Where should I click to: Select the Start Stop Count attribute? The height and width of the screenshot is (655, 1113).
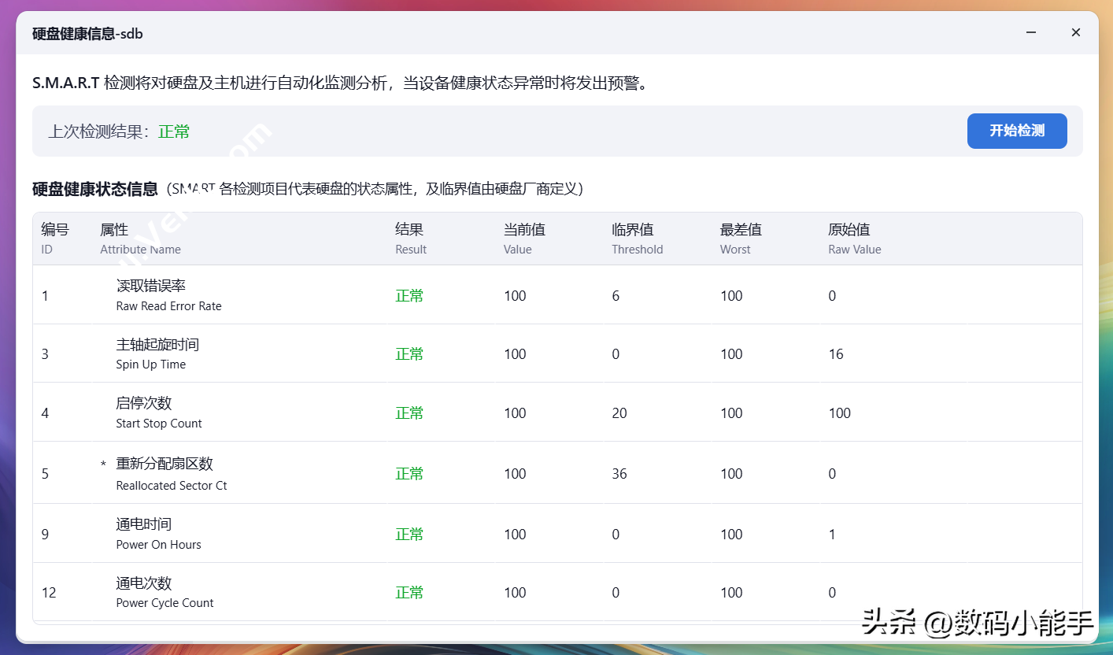coord(158,413)
